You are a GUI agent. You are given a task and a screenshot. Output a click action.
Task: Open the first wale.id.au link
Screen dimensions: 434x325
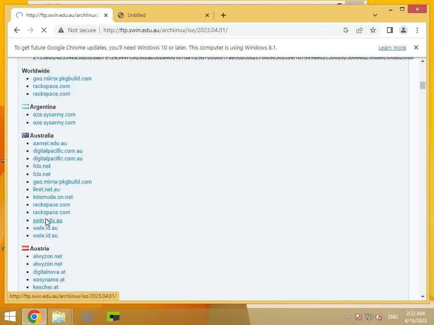pos(45,228)
